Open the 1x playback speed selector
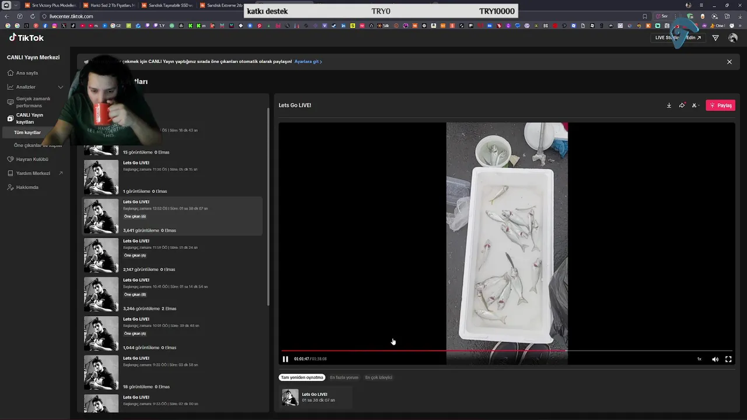This screenshot has width=747, height=420. click(699, 359)
